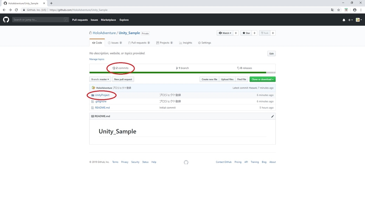Reload the page with refresh icon
This screenshot has width=365, height=198.
pyautogui.click(x=17, y=10)
